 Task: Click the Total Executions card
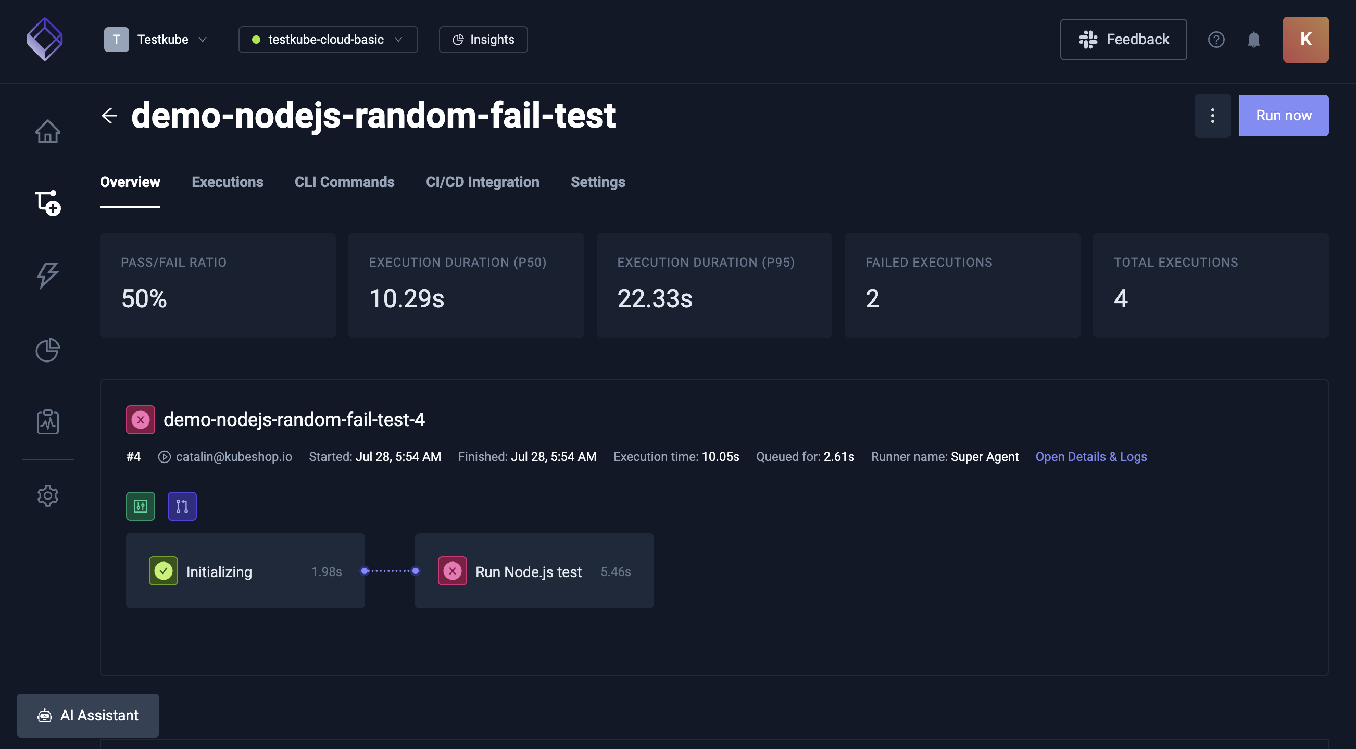pyautogui.click(x=1211, y=285)
